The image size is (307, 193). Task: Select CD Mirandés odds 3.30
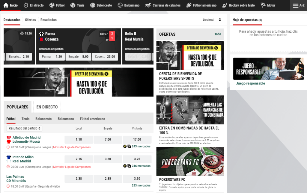(137, 179)
